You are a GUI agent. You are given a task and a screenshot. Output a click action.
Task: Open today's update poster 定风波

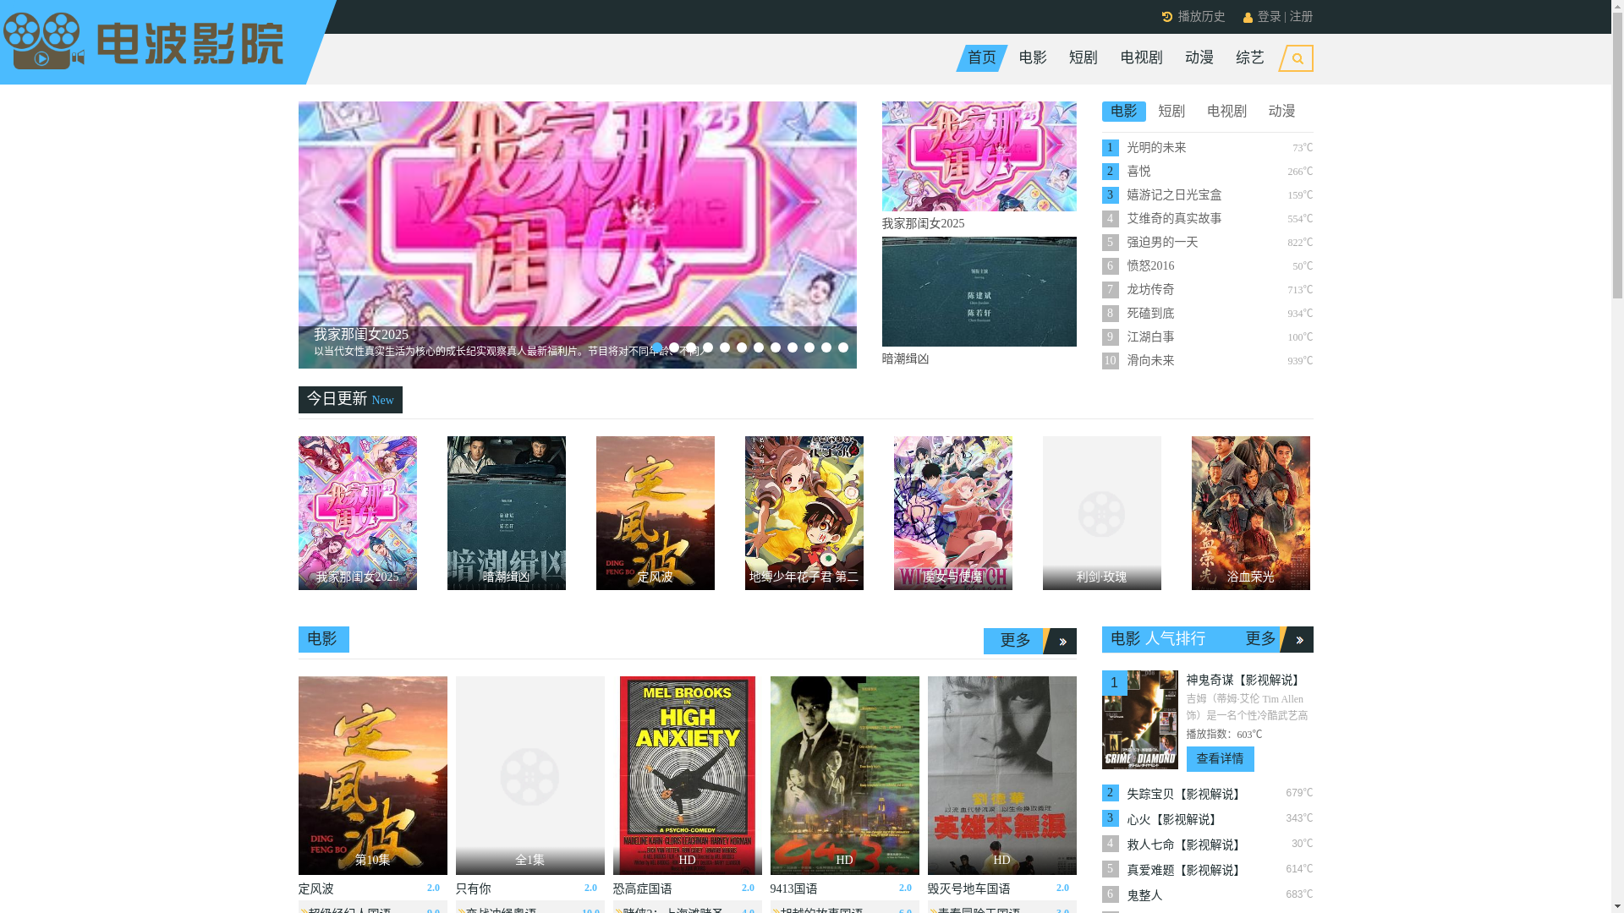(656, 513)
